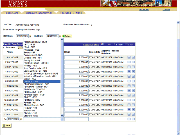Click the delete row minus icon for row 1

133,57
